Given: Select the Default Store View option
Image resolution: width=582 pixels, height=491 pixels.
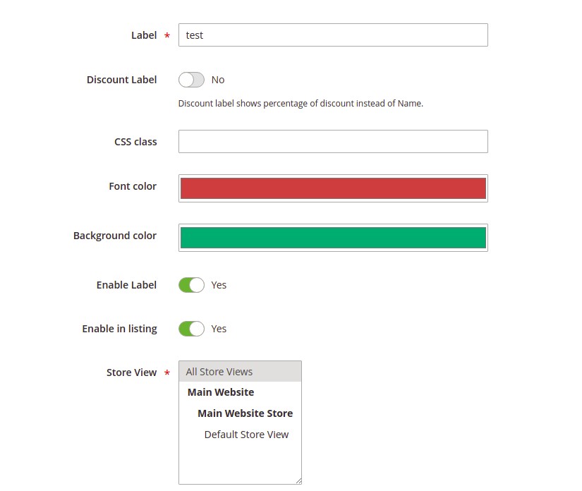Looking at the screenshot, I should tap(246, 435).
